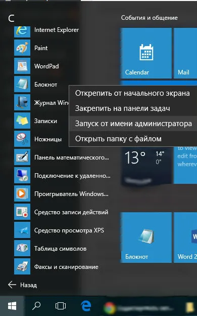Open the Журнал Windows icon
This screenshot has height=316, width=197.
[x=22, y=102]
